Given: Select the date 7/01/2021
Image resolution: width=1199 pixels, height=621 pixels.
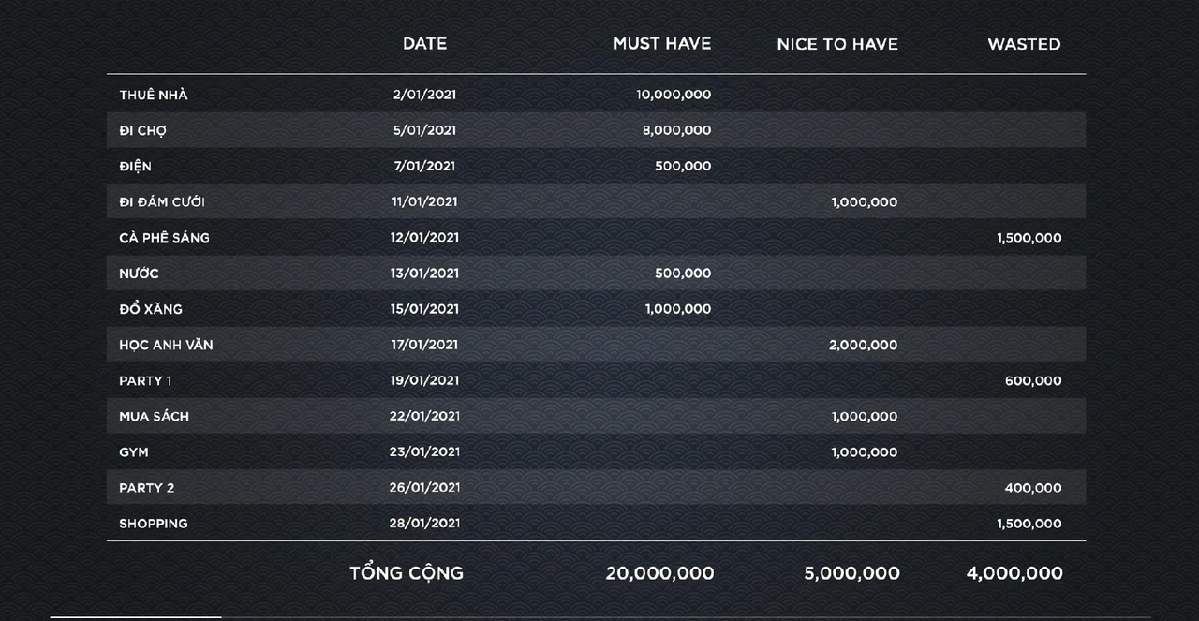Looking at the screenshot, I should pos(424,166).
